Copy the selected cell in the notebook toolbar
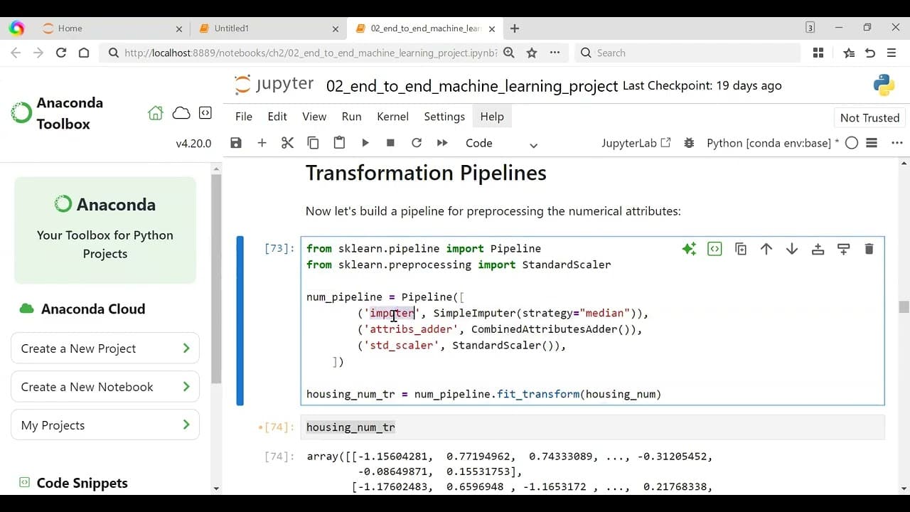This screenshot has width=910, height=512. (313, 143)
